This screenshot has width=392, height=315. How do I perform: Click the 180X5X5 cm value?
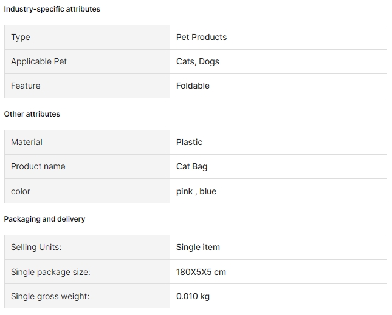[x=201, y=272]
